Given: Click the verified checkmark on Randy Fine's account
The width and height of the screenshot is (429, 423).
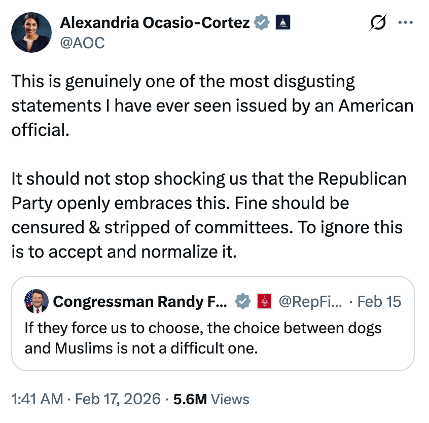Looking at the screenshot, I should pos(243,301).
